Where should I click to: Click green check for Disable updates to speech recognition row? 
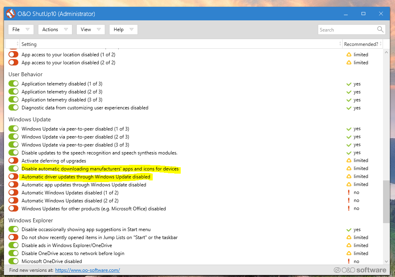click(349, 153)
